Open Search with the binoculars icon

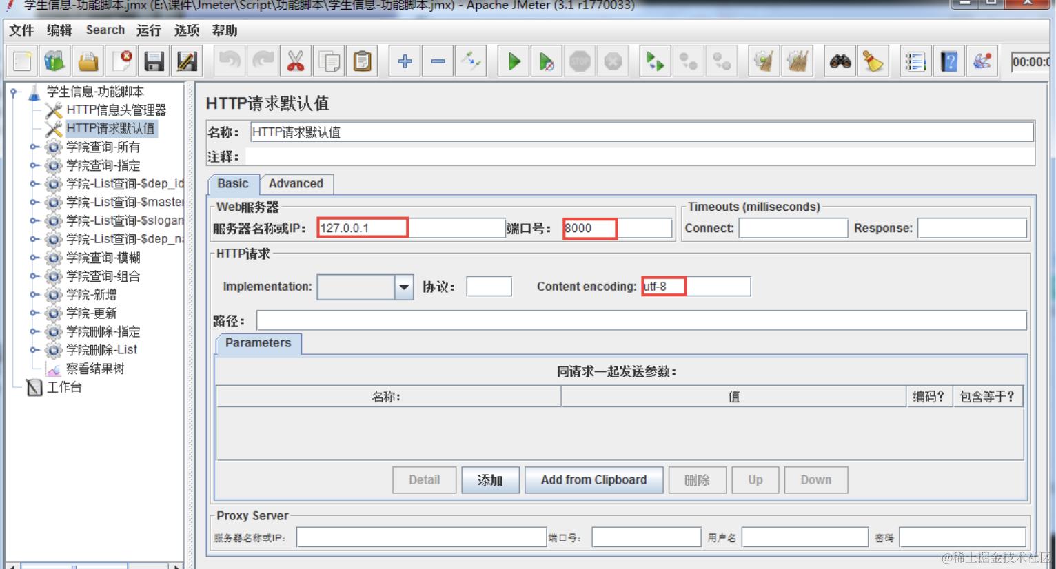840,61
